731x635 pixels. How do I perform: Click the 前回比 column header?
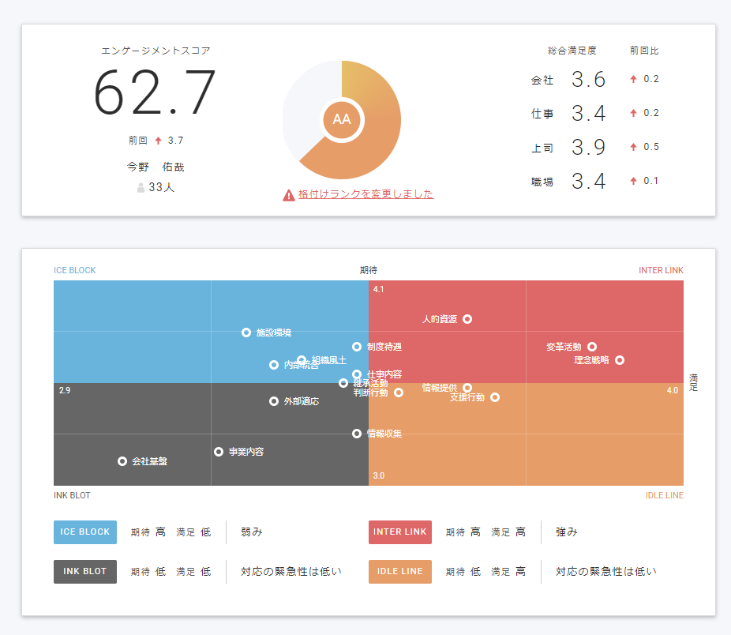point(644,51)
